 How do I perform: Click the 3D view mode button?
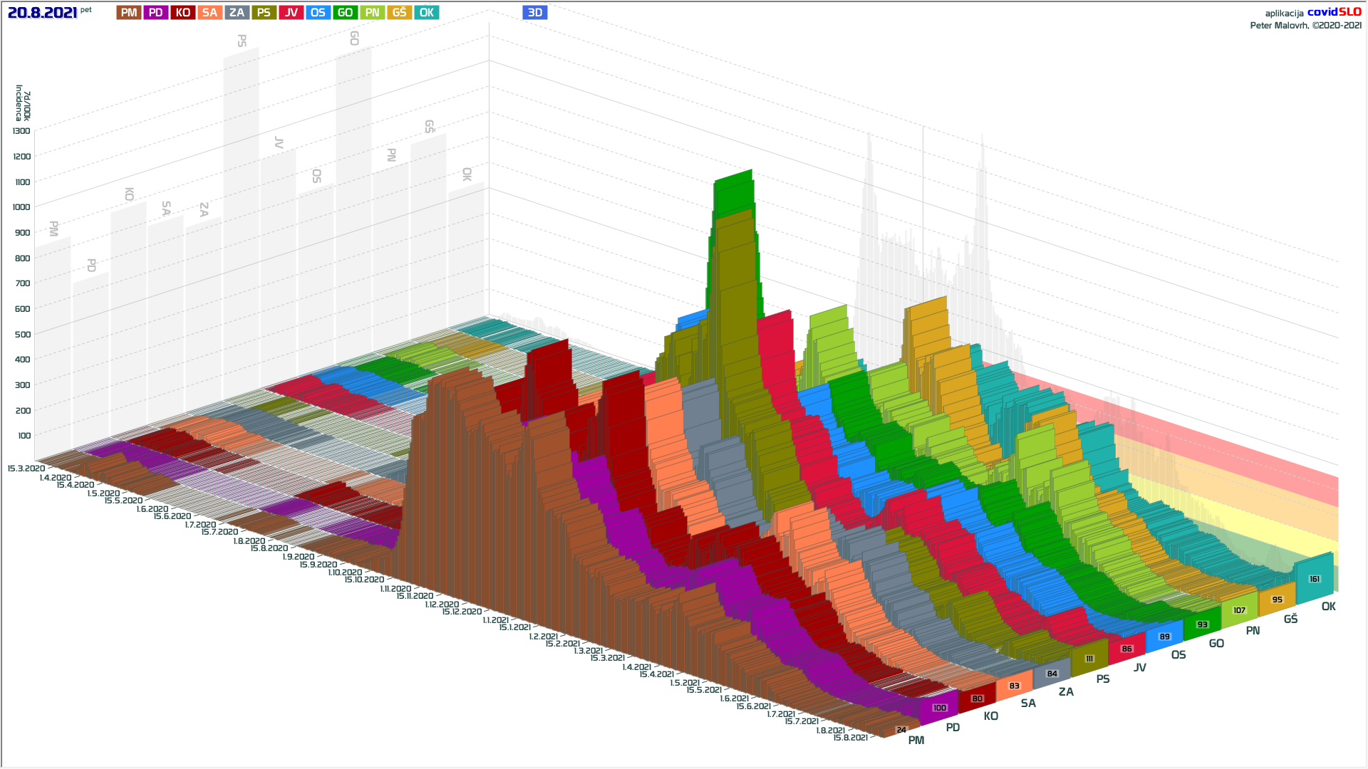[534, 13]
